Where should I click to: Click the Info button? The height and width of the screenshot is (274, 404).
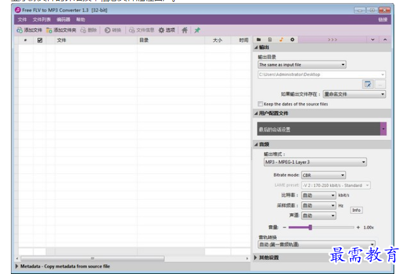point(356,210)
